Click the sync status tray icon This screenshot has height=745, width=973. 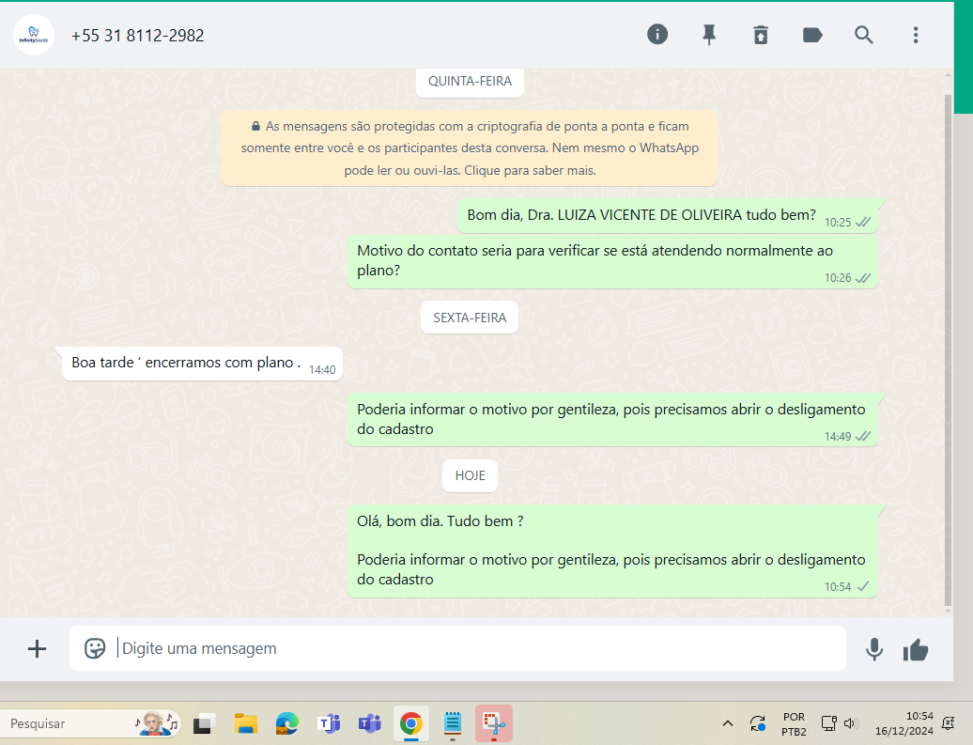click(x=758, y=723)
